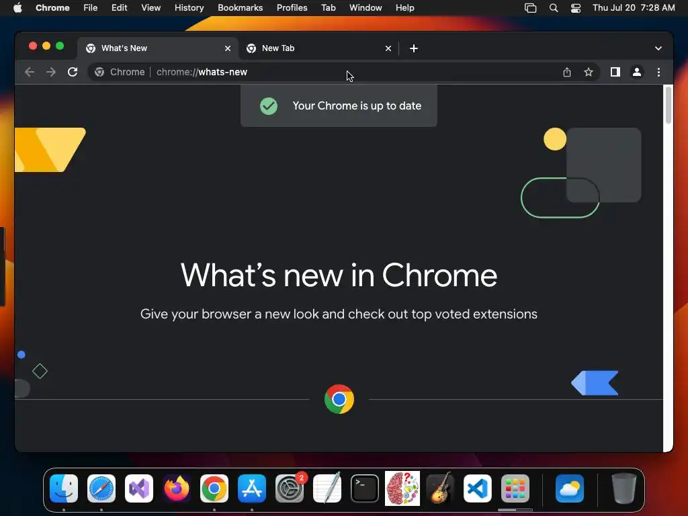Close the New Tab tab
This screenshot has width=688, height=516.
[388, 48]
